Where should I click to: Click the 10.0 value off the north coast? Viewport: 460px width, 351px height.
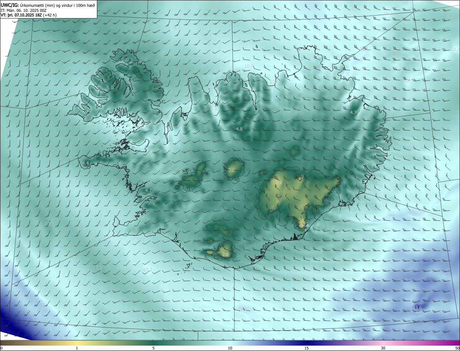tap(249, 66)
